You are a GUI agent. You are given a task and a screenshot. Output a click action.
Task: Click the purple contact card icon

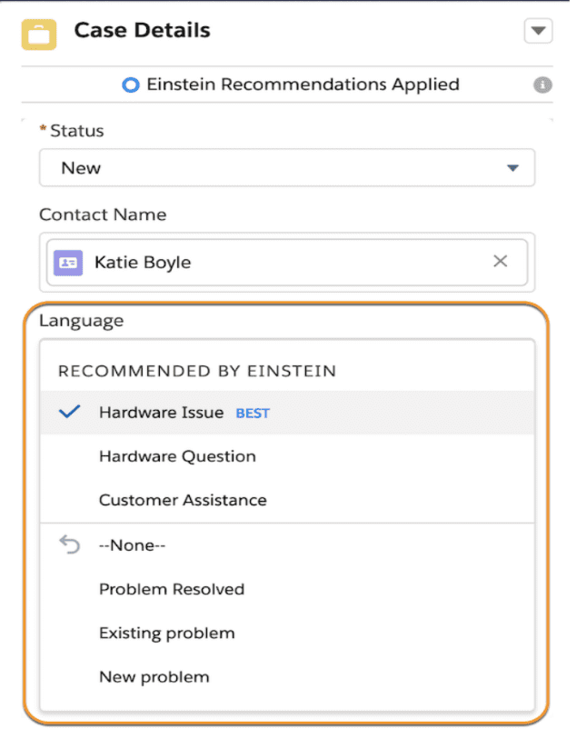(x=68, y=263)
